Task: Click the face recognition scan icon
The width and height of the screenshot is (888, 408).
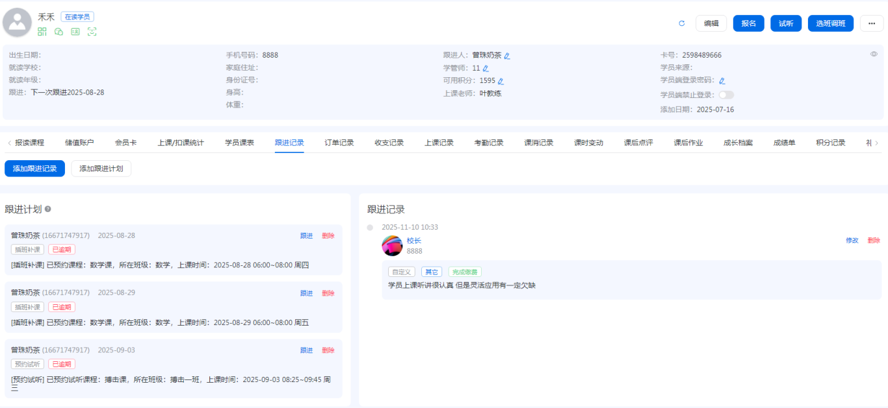Action: point(92,32)
